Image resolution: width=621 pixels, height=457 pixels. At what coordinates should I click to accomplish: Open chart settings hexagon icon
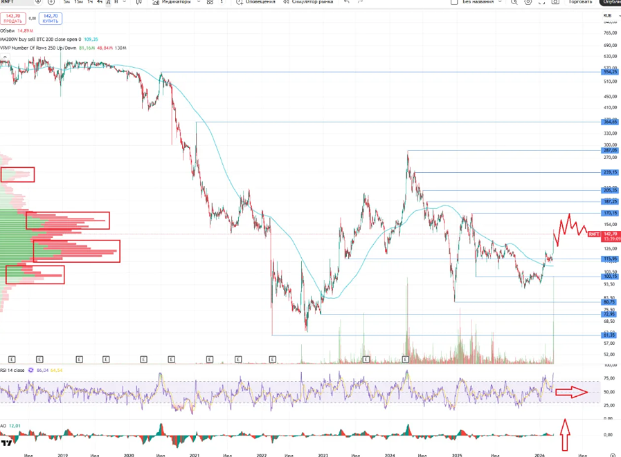tap(528, 1)
